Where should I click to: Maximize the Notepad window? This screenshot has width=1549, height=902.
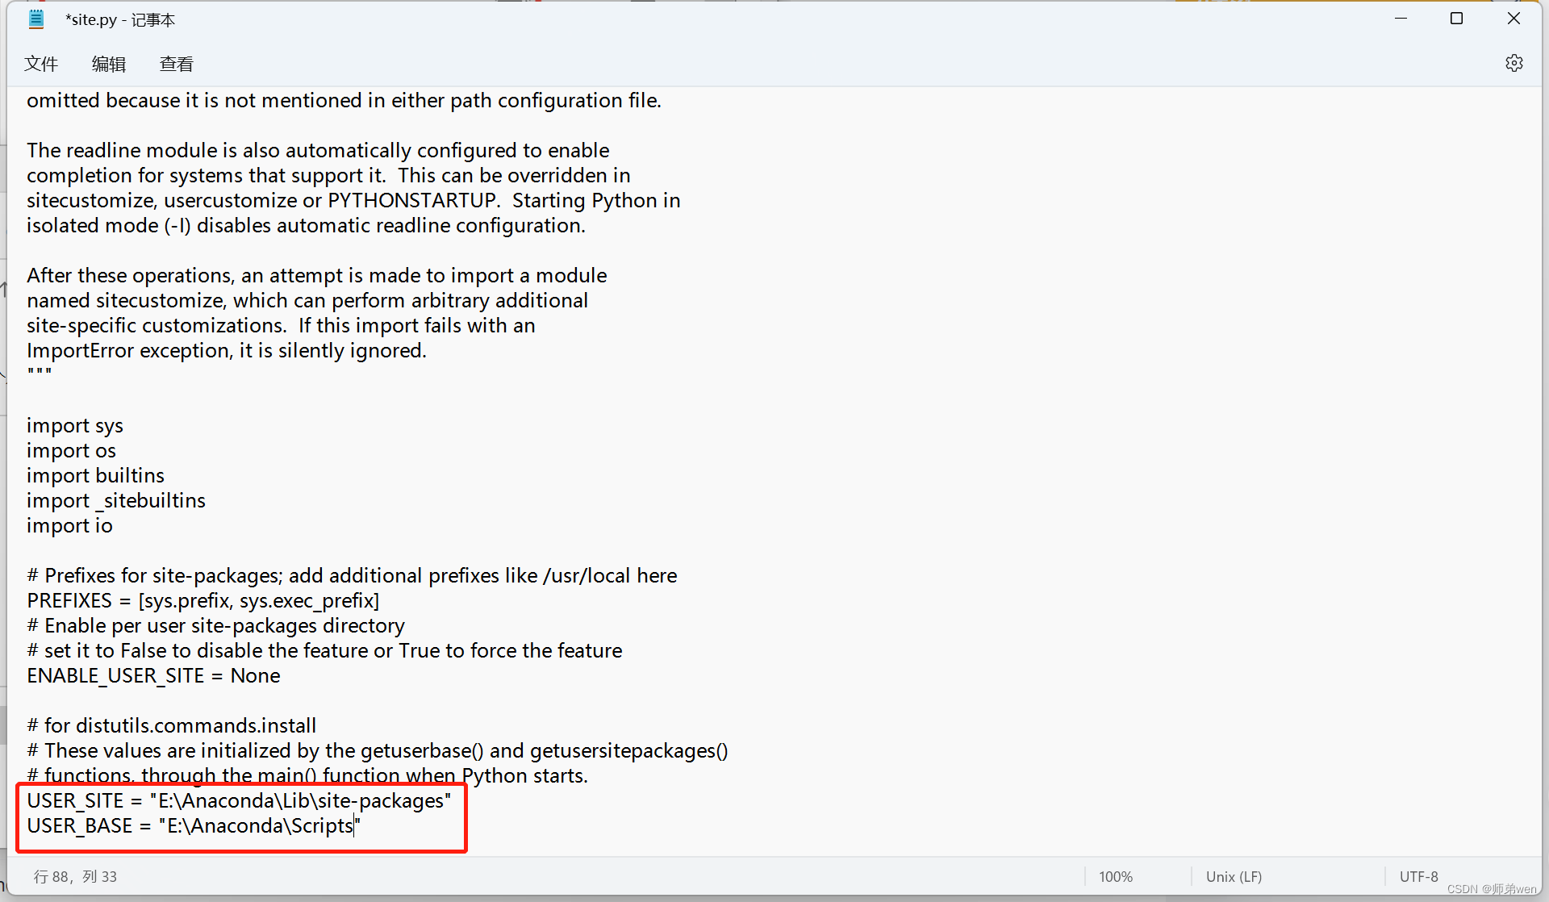(x=1456, y=19)
